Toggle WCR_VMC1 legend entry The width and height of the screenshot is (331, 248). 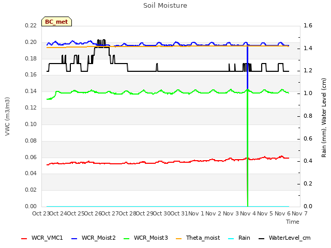click(x=42, y=238)
